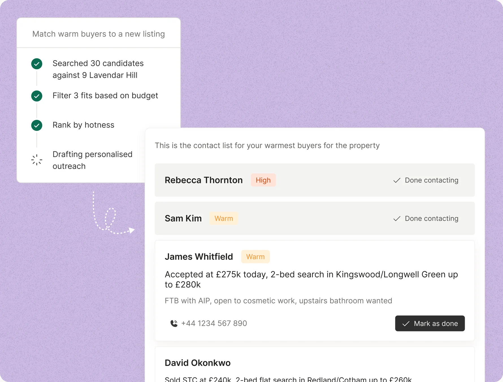503x382 pixels.
Task: Select the Warm badge next to Sam Kim
Action: pyautogui.click(x=224, y=219)
